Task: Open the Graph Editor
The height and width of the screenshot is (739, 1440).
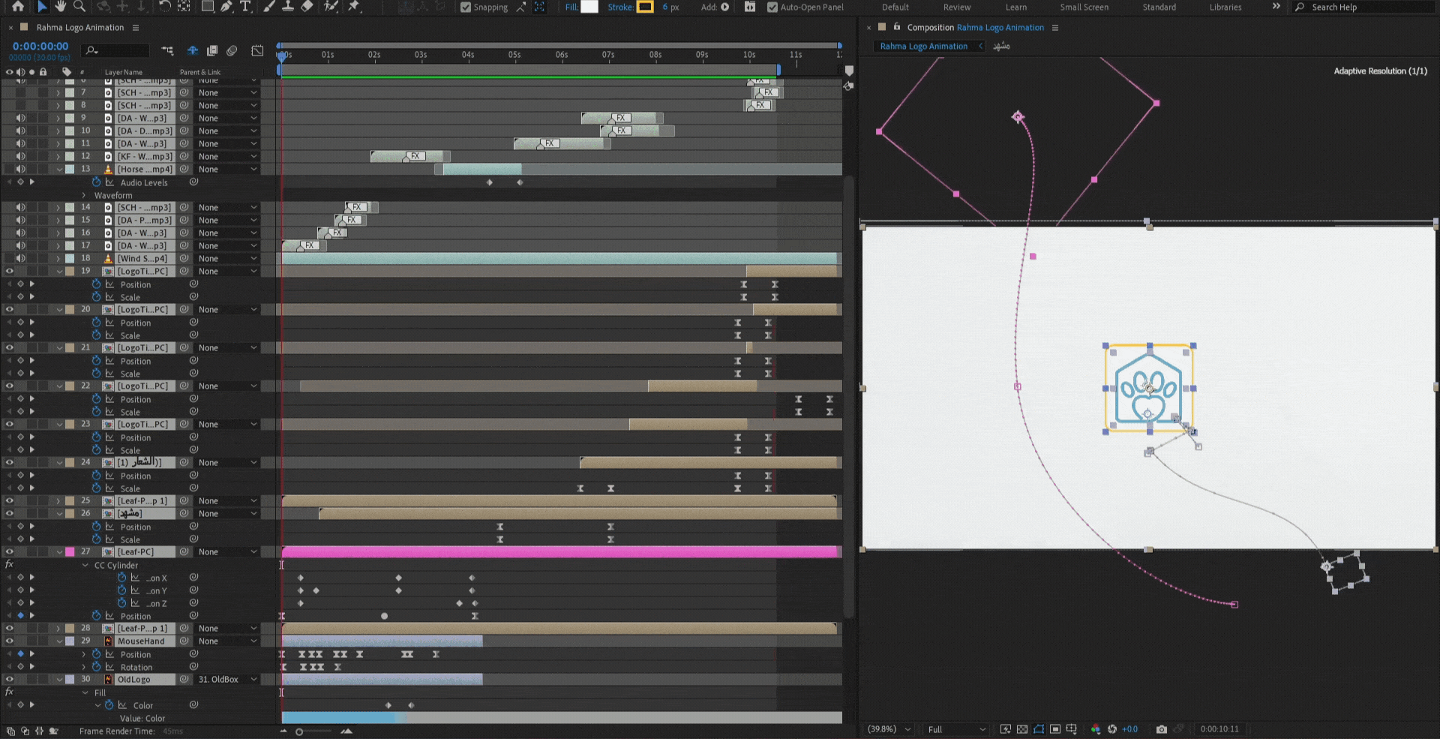Action: coord(257,51)
